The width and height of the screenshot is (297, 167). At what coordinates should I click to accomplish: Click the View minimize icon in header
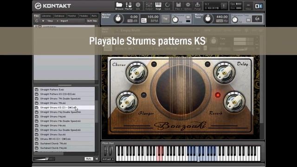click(x=248, y=6)
